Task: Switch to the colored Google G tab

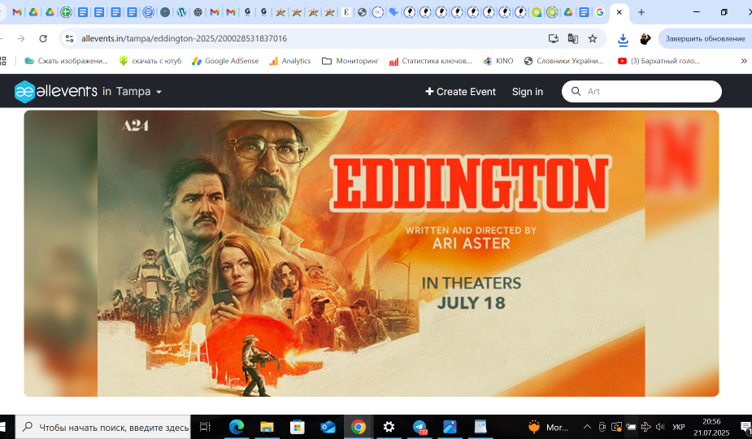Action: click(599, 12)
